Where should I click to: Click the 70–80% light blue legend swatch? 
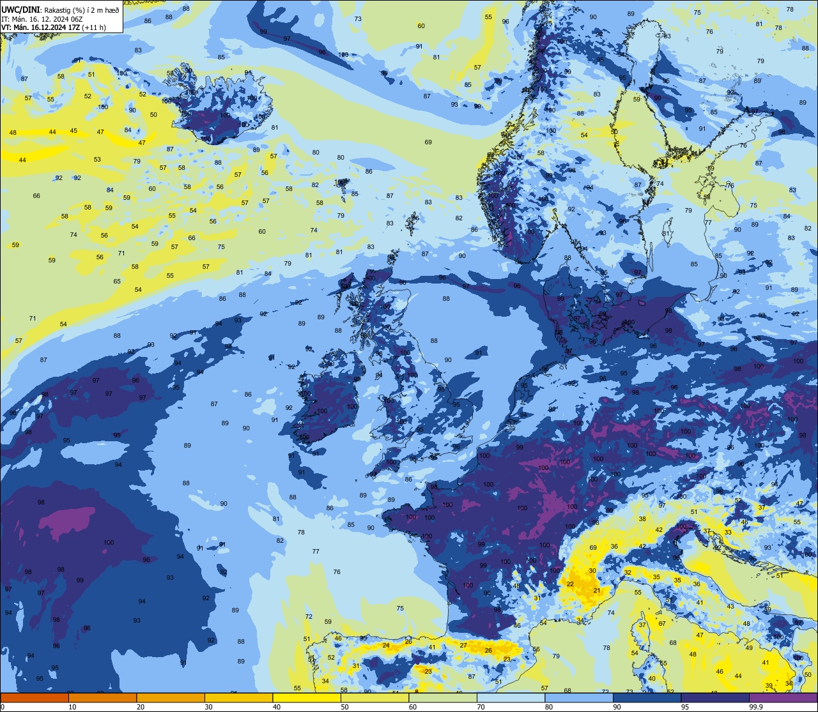[x=511, y=697]
